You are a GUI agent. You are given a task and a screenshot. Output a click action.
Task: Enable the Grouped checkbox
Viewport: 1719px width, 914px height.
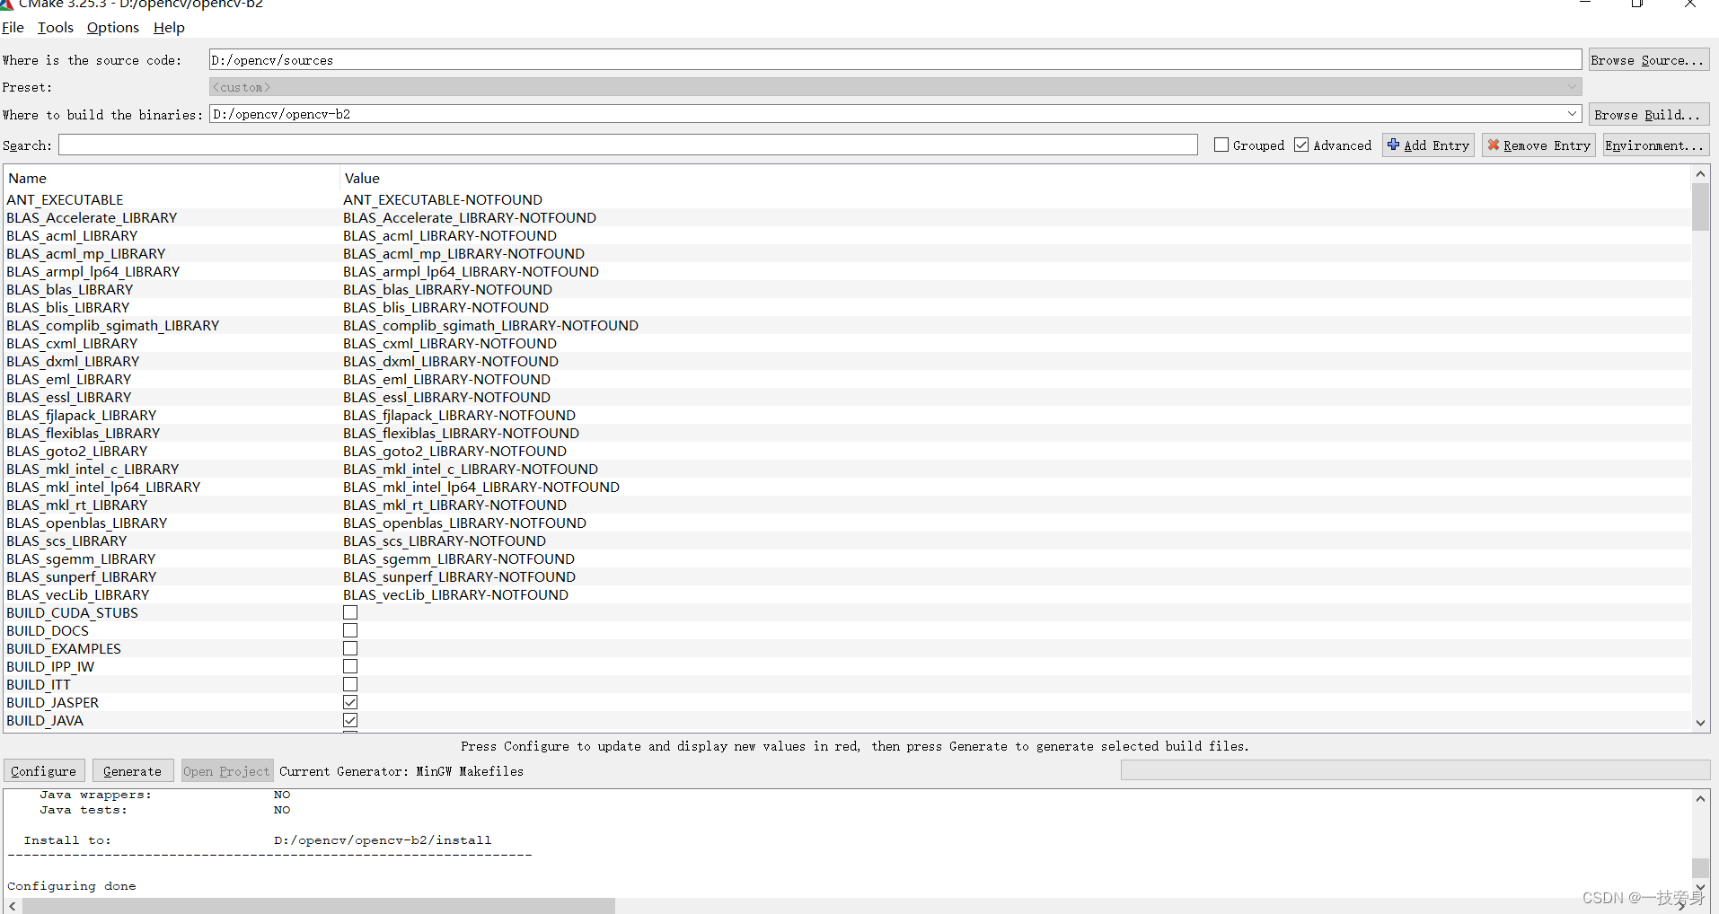pos(1221,144)
